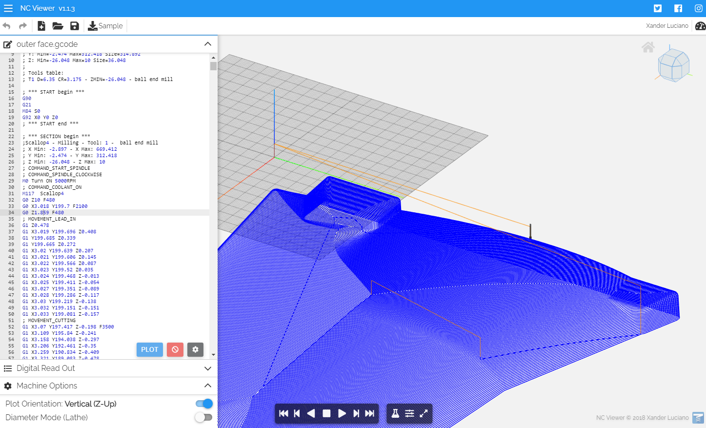Save the current file
Image resolution: width=706 pixels, height=428 pixels.
75,26
